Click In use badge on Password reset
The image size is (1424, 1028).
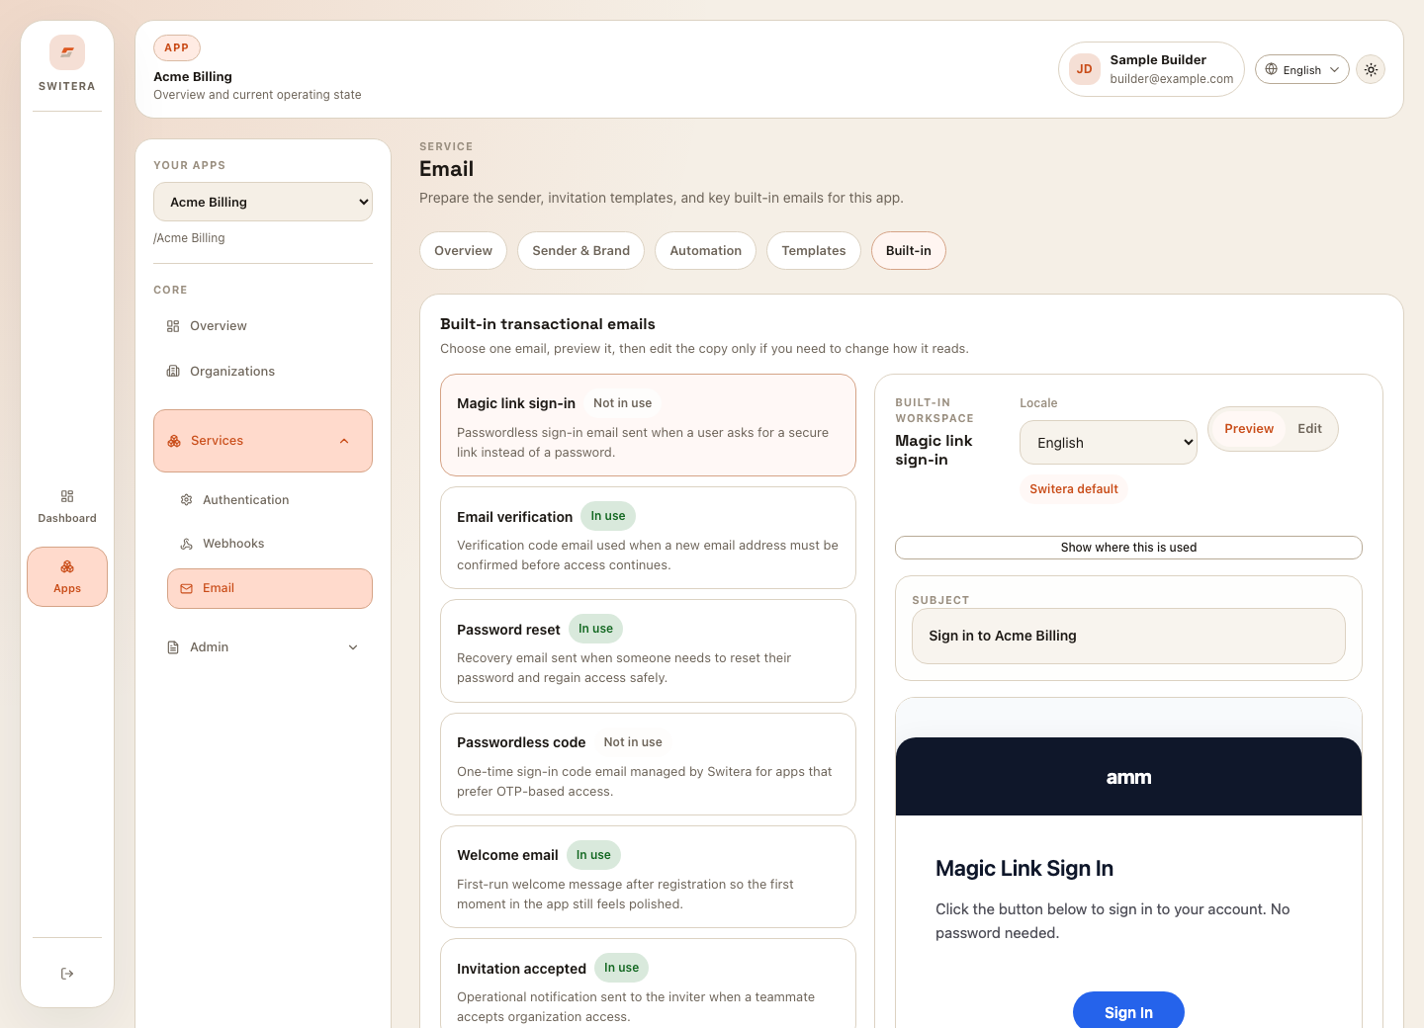pyautogui.click(x=596, y=629)
